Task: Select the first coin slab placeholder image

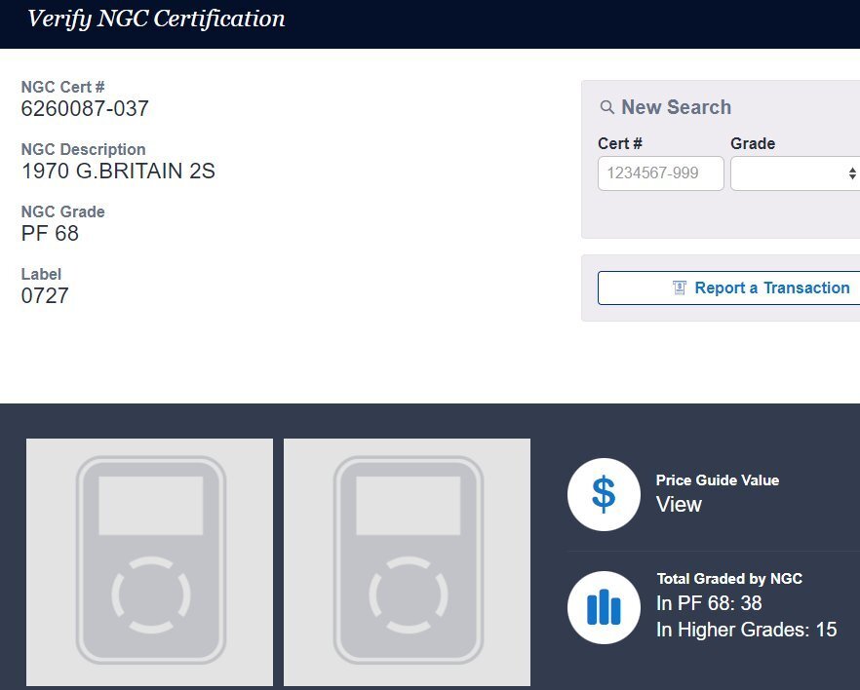Action: pos(150,561)
